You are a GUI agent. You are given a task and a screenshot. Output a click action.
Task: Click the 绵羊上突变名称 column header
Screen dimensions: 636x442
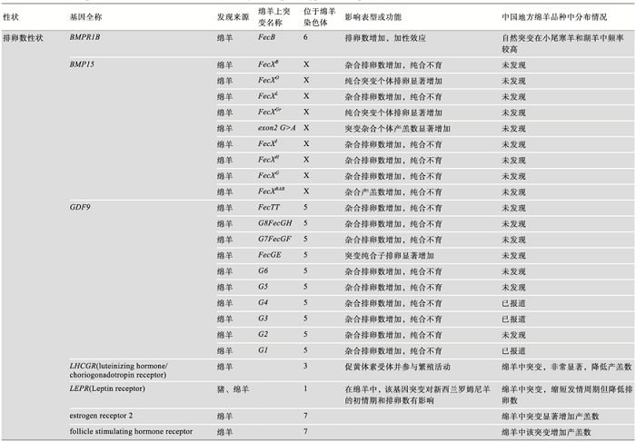(x=274, y=17)
